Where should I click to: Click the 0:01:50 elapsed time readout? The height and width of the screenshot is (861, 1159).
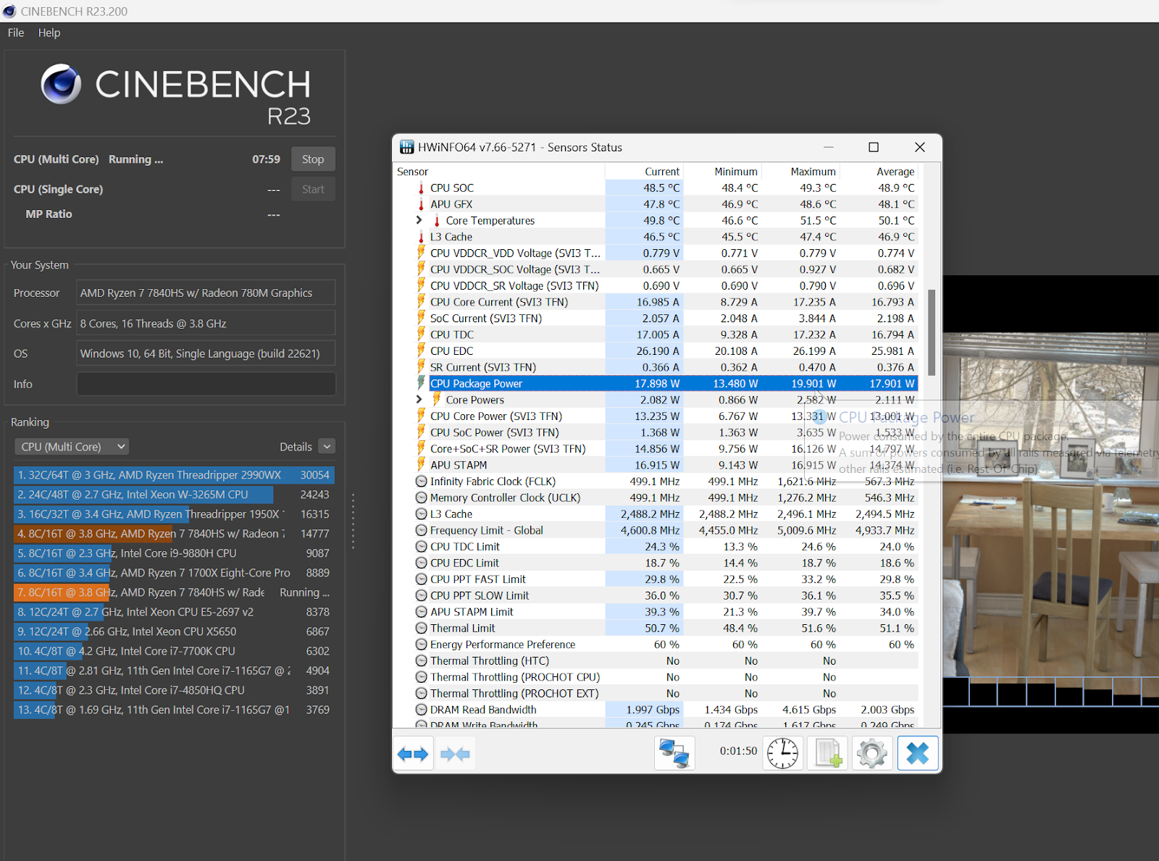click(738, 751)
